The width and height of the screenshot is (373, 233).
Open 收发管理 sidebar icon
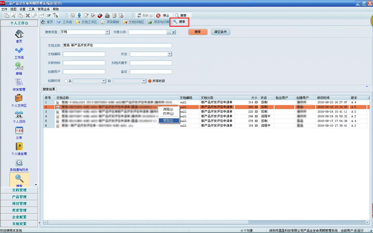(x=19, y=83)
